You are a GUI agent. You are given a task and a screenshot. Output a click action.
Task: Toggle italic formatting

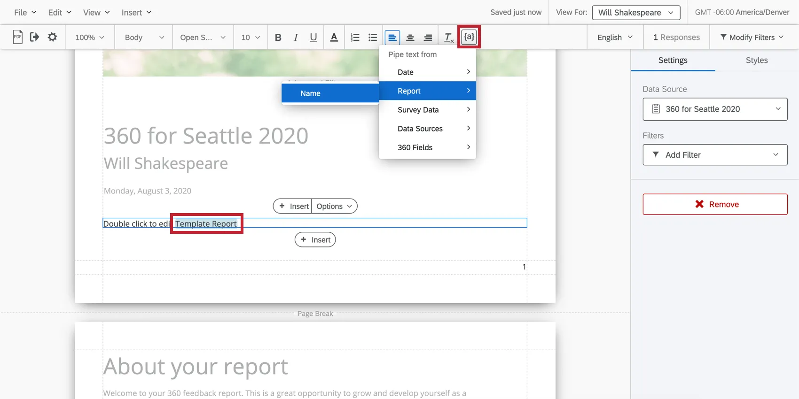296,38
